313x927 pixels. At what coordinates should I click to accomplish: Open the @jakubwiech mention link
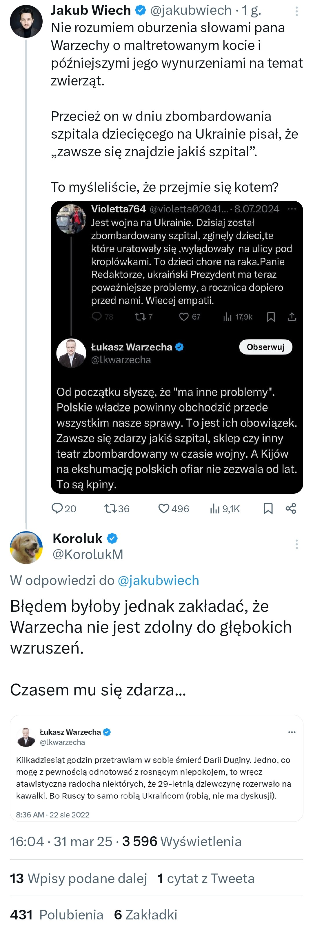(158, 580)
